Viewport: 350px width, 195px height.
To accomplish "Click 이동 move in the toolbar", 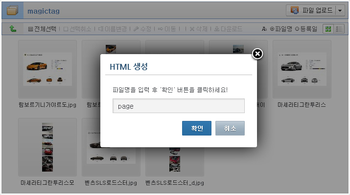I will (x=167, y=29).
